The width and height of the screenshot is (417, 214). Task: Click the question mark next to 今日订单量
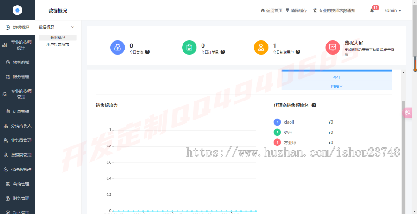pos(223,52)
